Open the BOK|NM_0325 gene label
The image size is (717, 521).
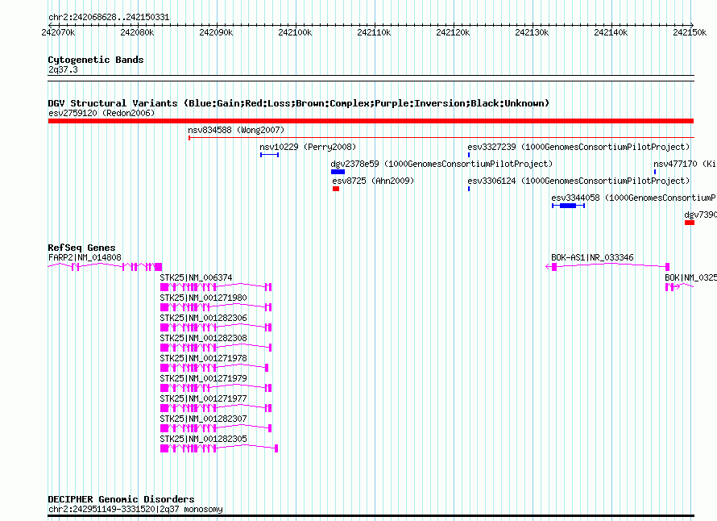point(690,278)
